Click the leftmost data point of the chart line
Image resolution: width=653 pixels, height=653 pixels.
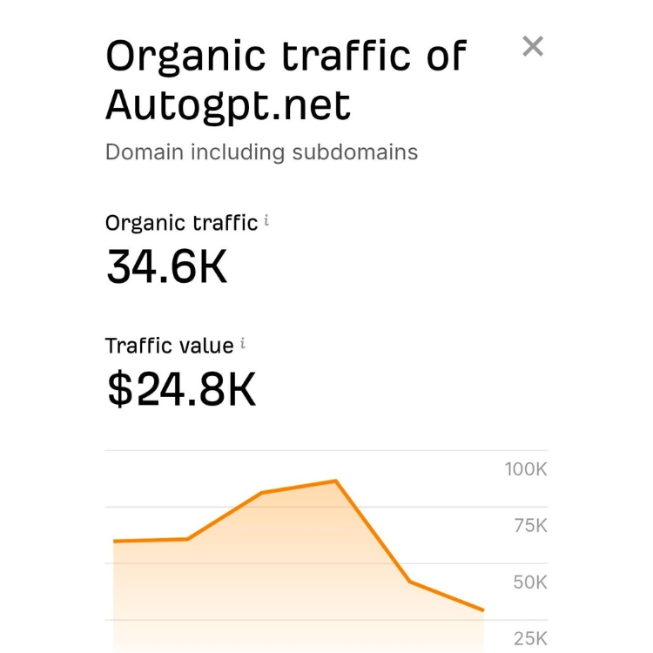(115, 541)
